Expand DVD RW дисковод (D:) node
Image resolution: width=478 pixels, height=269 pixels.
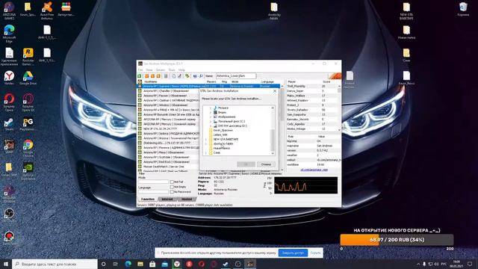(211, 126)
